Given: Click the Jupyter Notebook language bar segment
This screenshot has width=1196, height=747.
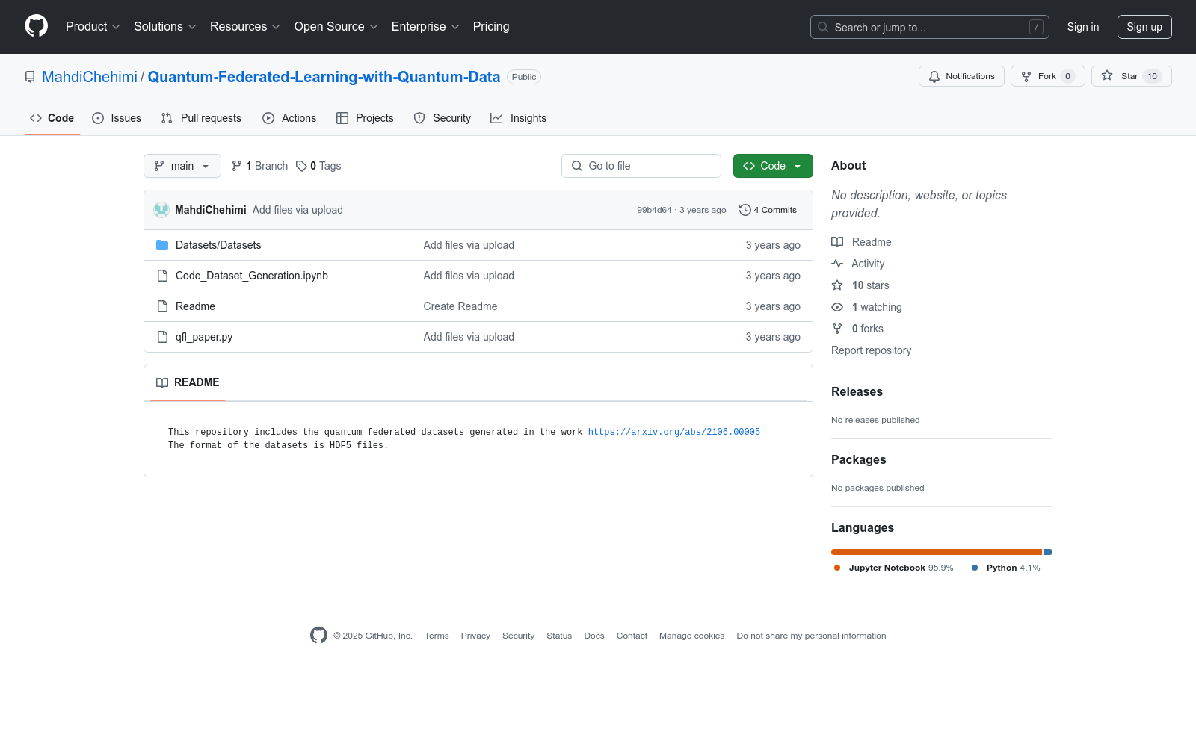Looking at the screenshot, I should tap(937, 552).
